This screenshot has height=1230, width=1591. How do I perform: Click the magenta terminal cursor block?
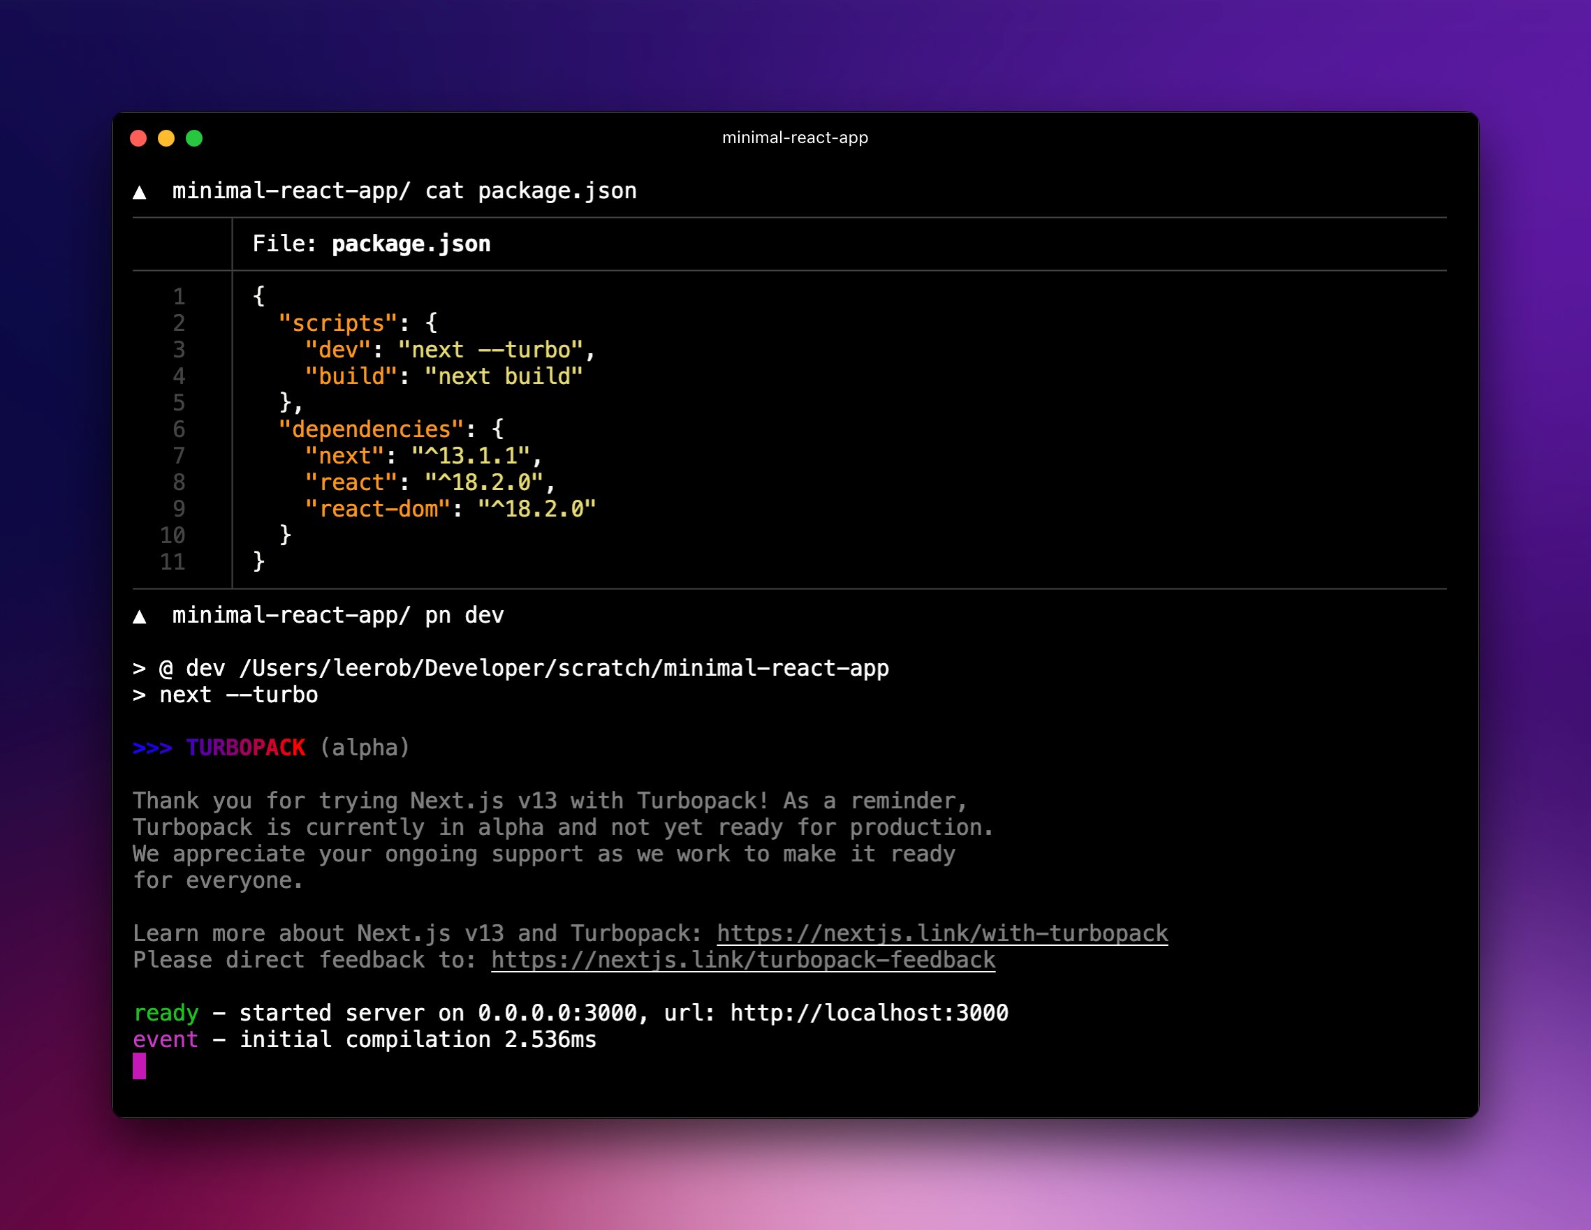click(x=139, y=1066)
